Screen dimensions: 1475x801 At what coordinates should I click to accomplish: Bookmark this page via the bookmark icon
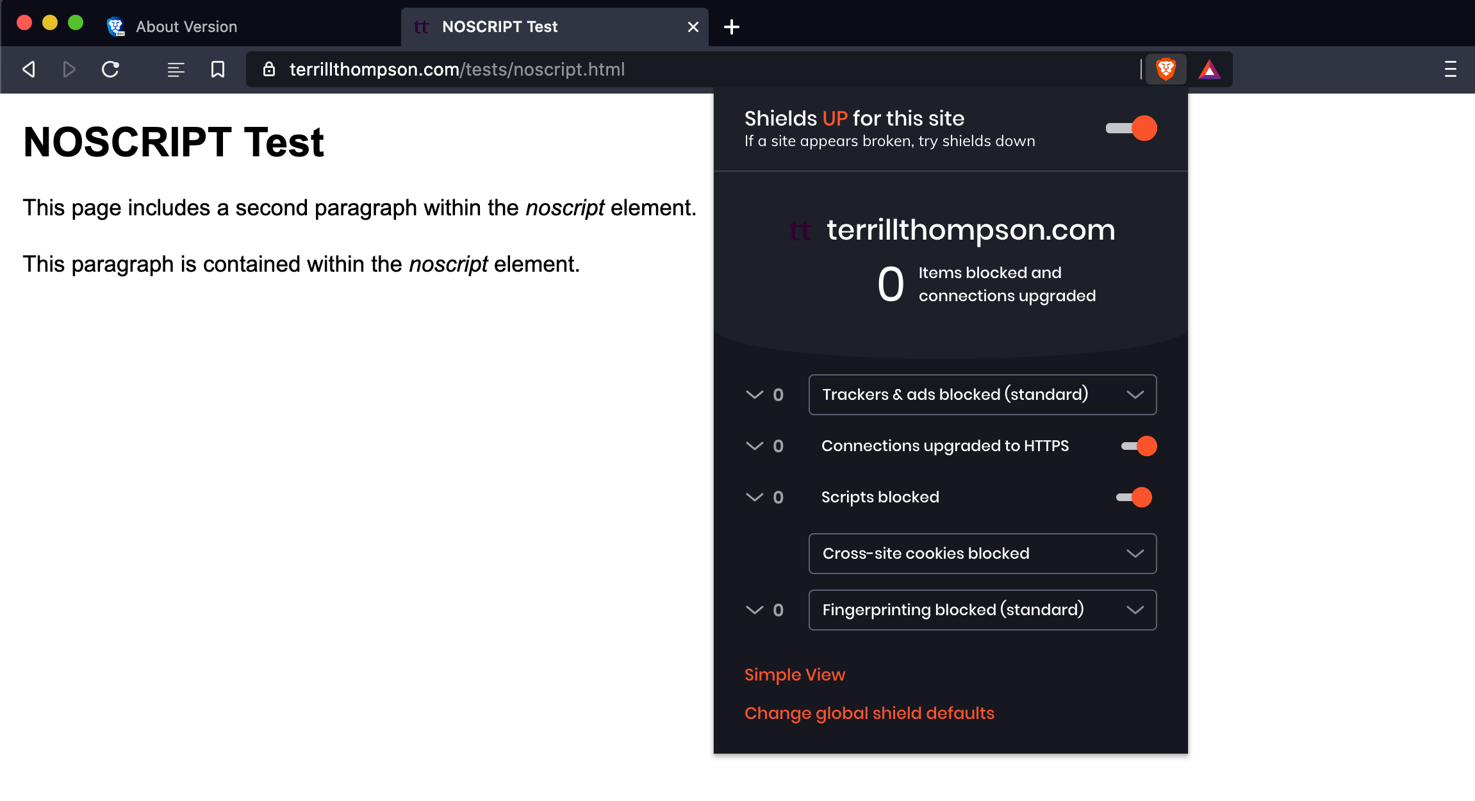tap(217, 69)
